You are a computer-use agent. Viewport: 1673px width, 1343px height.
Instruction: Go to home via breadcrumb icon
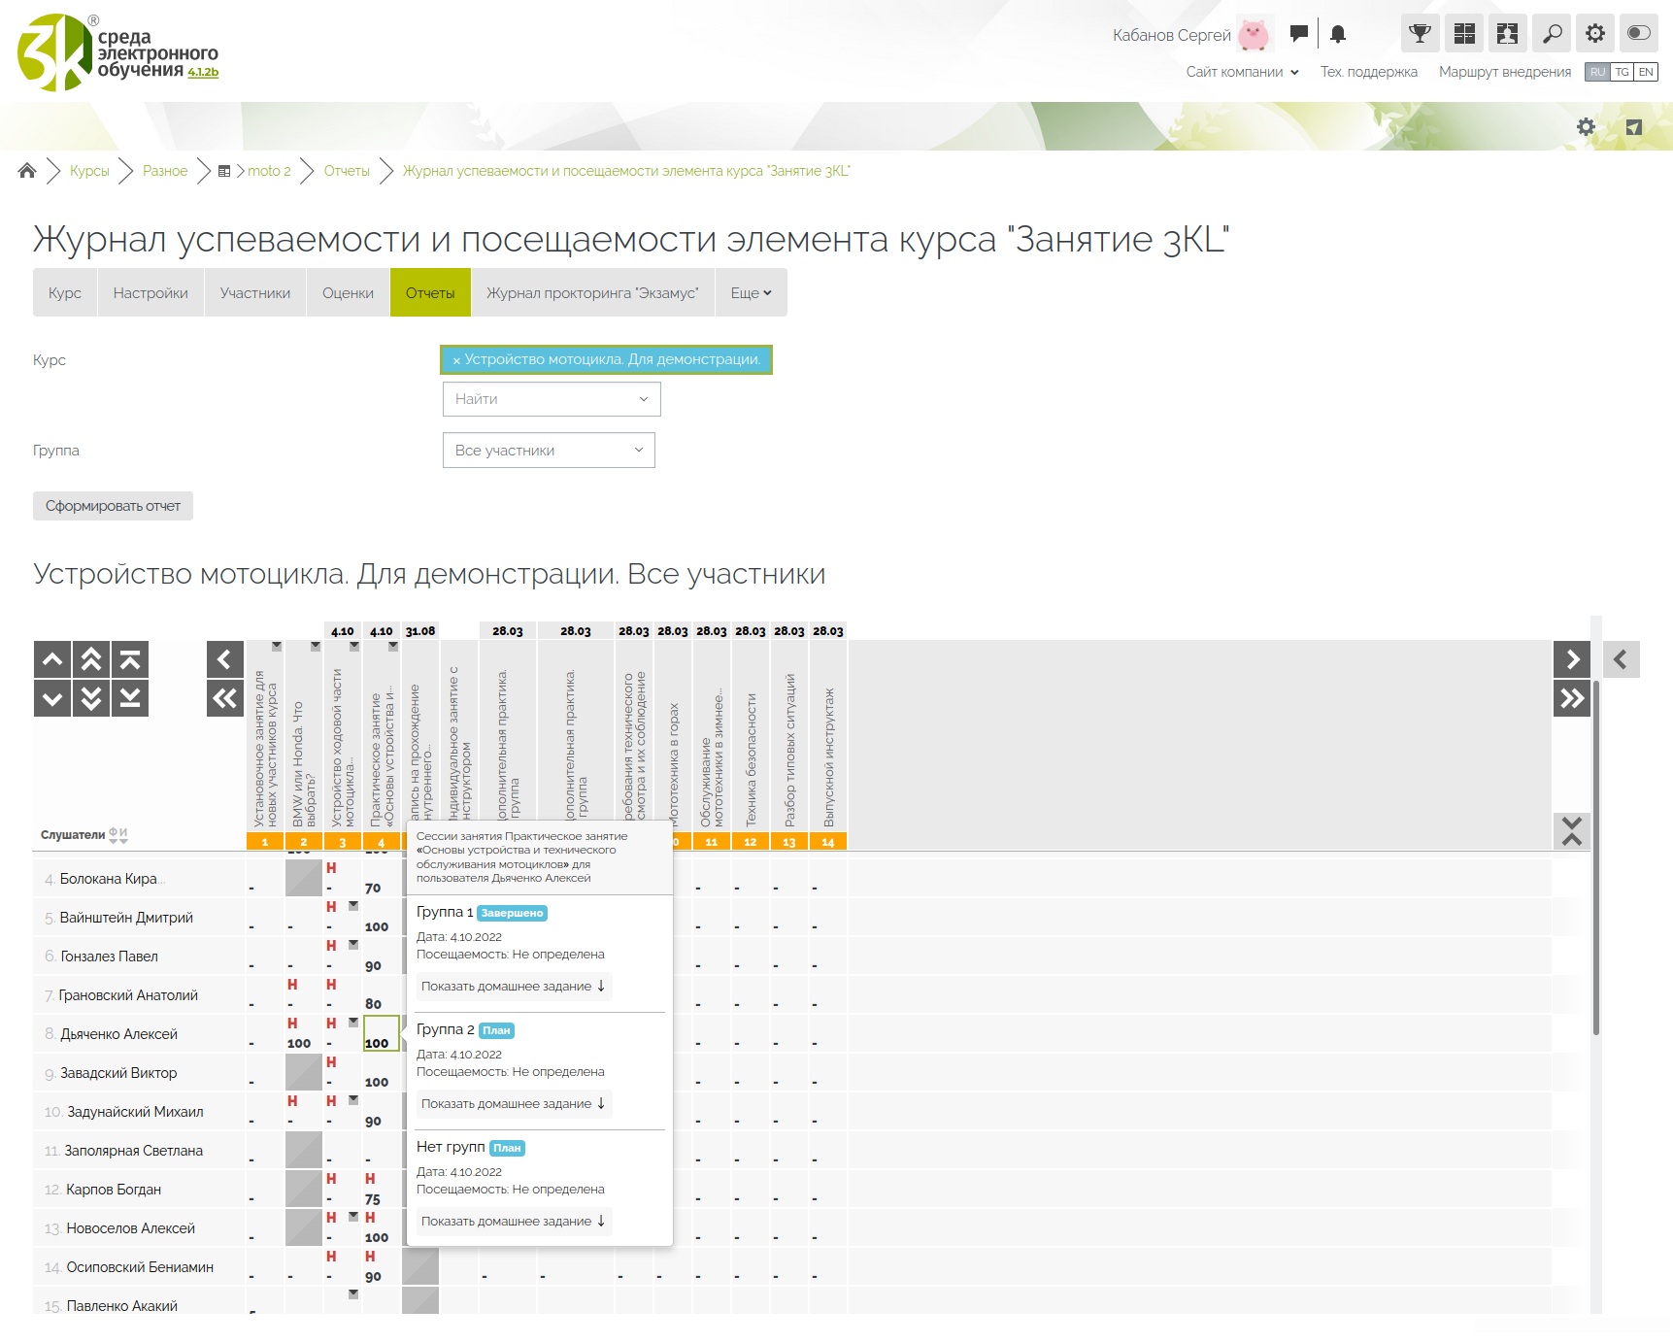27,171
